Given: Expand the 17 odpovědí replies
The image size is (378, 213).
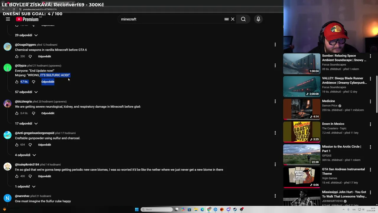Looking at the screenshot, I should [x=26, y=123].
